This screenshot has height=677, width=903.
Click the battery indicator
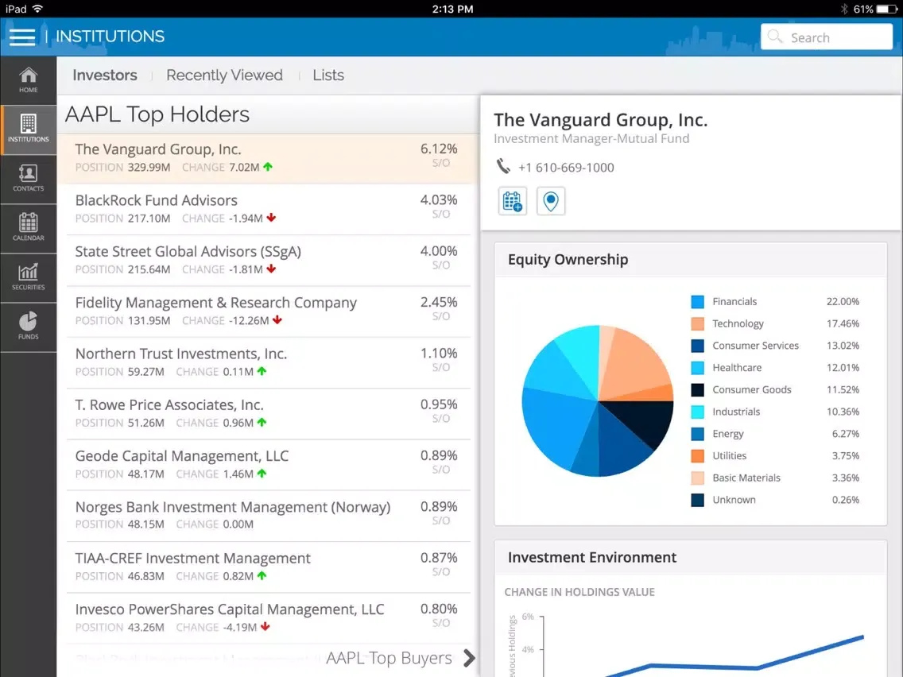tap(887, 9)
